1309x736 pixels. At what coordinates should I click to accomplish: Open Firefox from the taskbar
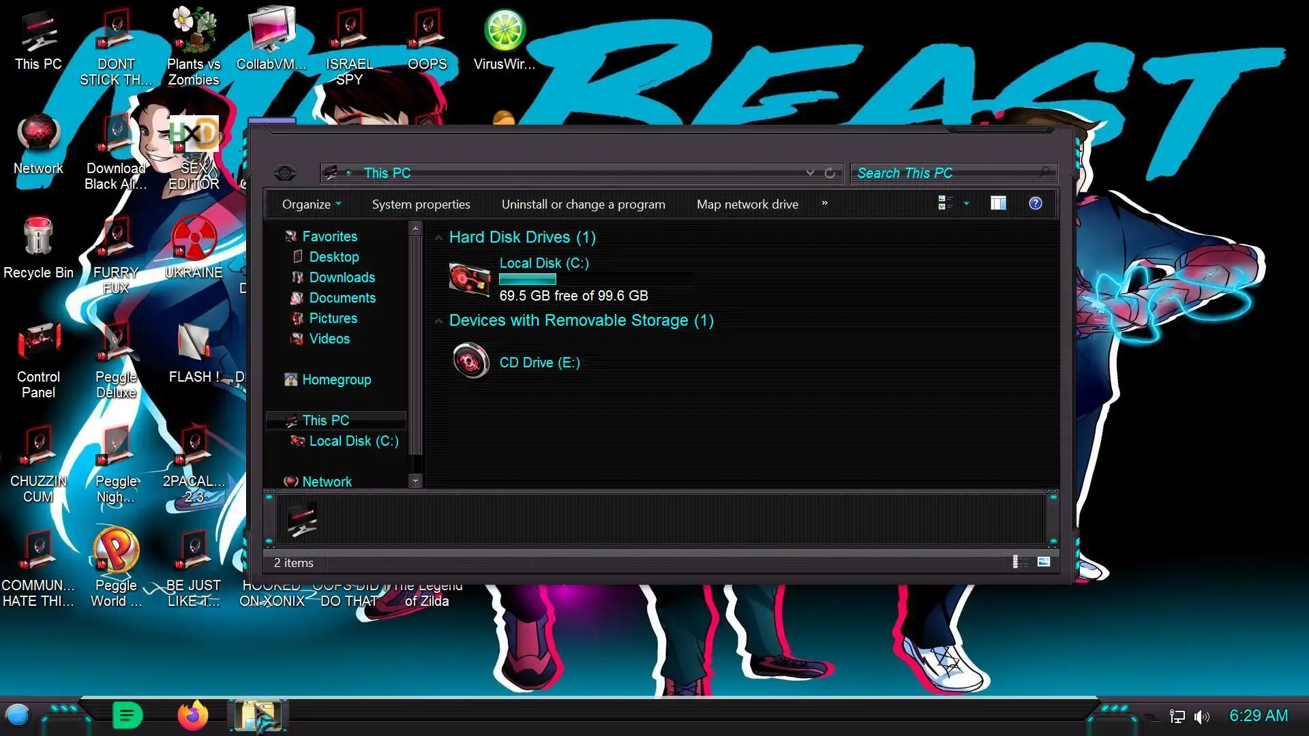[192, 716]
